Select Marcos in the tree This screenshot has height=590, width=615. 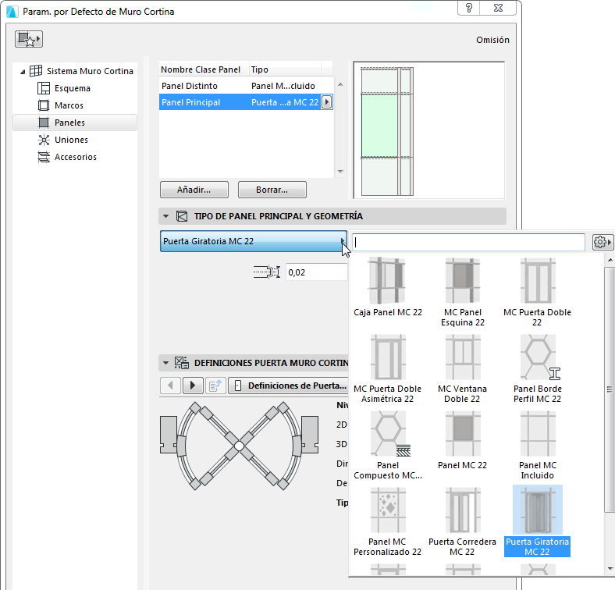coord(69,105)
